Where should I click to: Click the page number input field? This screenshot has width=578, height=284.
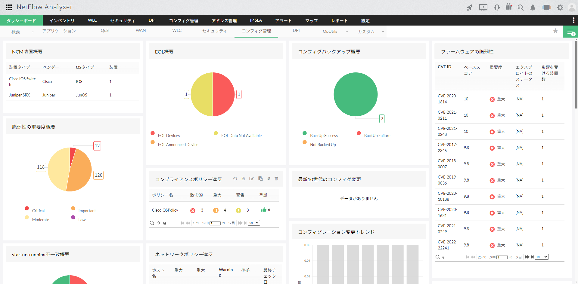click(x=214, y=223)
